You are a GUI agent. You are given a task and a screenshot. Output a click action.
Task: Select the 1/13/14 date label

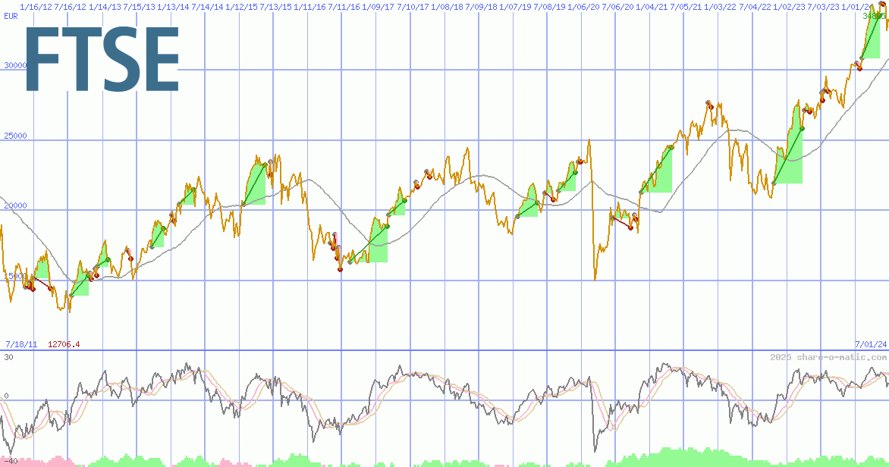(x=173, y=7)
